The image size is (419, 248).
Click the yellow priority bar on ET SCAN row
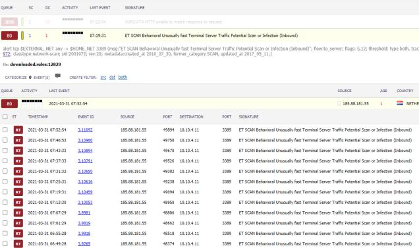22,36
